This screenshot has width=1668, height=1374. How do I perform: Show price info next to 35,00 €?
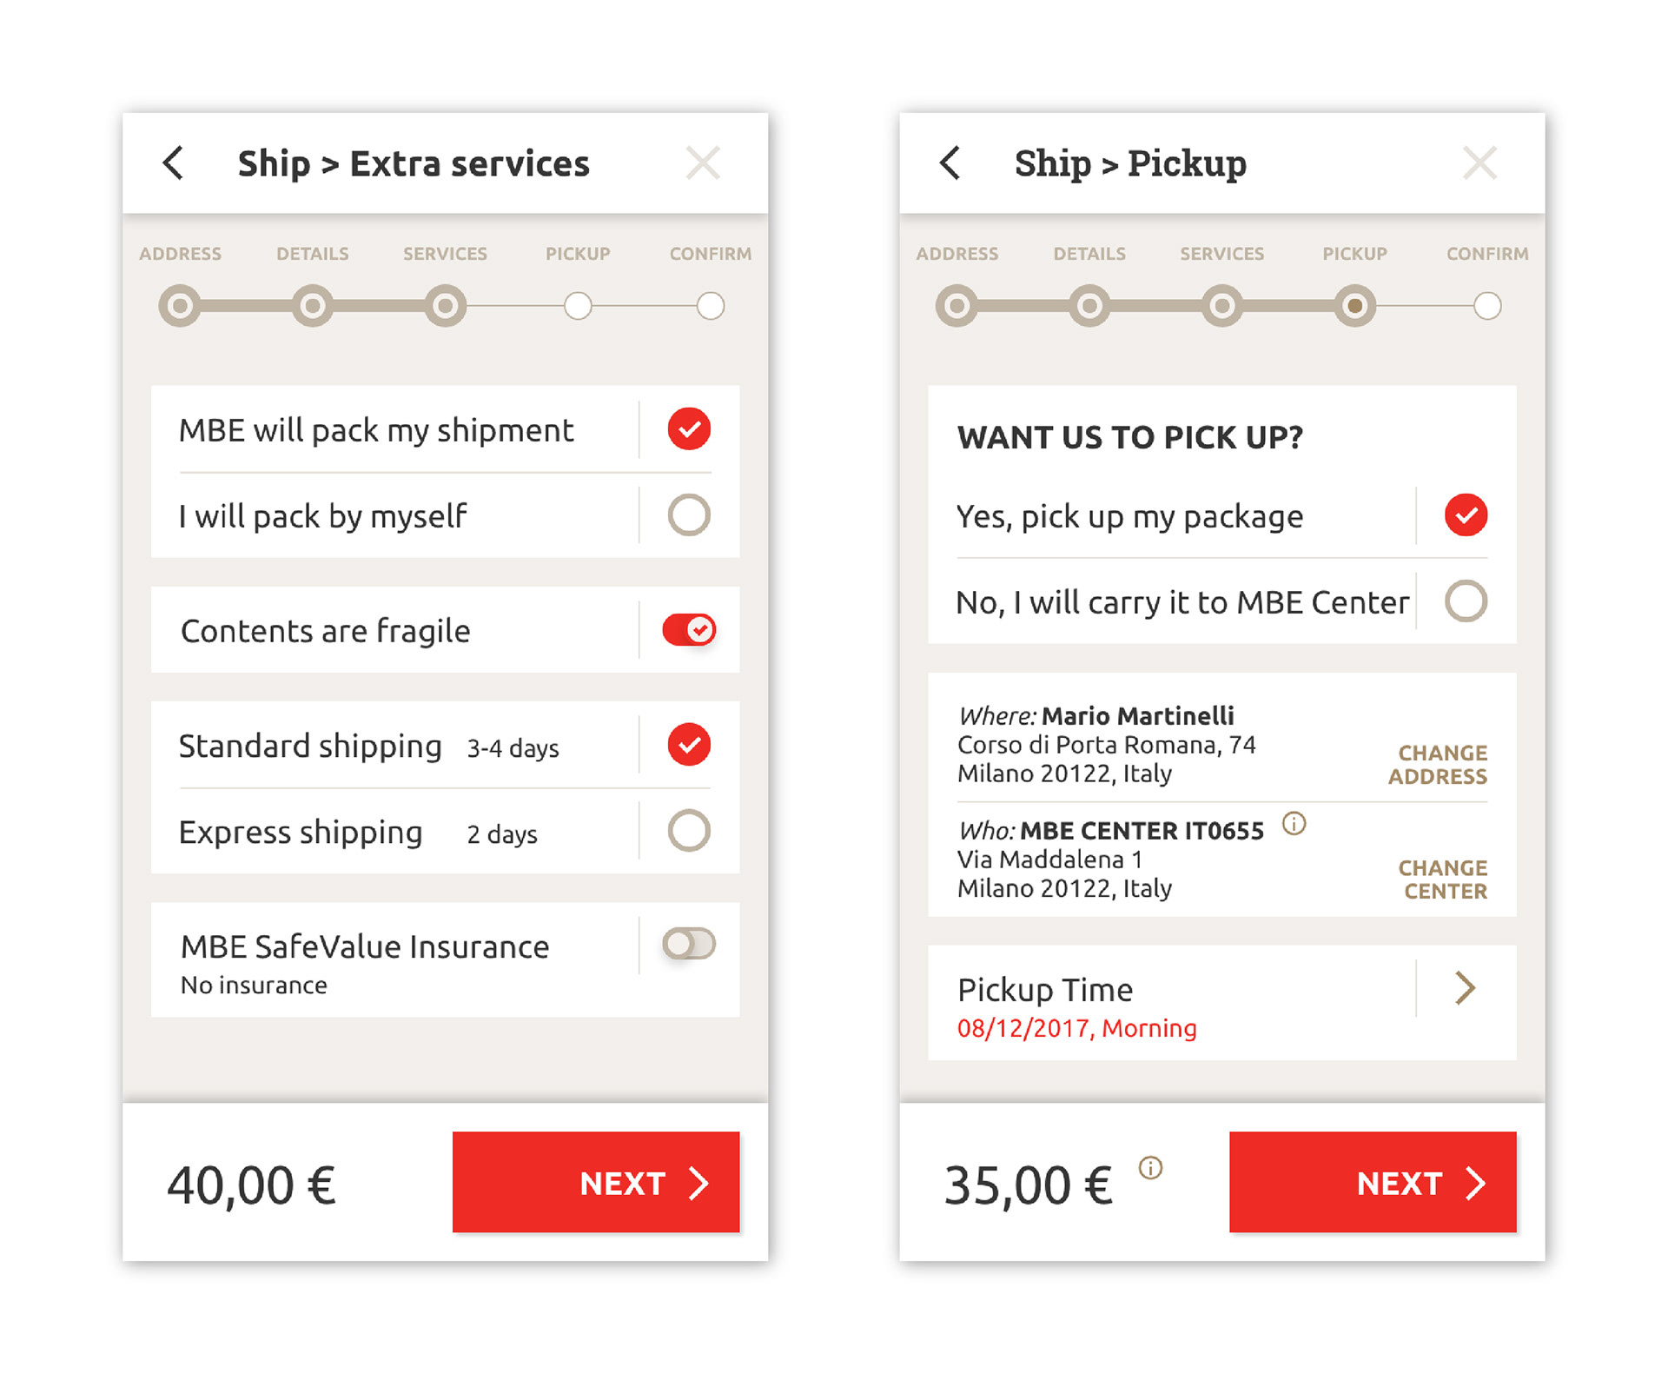tap(1150, 1167)
